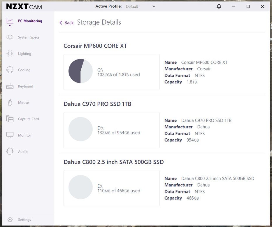Click E:\ drive letter label
The image size is (272, 227).
pyautogui.click(x=100, y=186)
